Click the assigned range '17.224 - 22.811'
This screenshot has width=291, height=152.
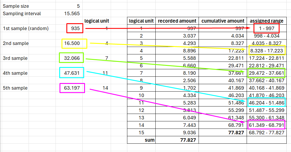point(267,58)
